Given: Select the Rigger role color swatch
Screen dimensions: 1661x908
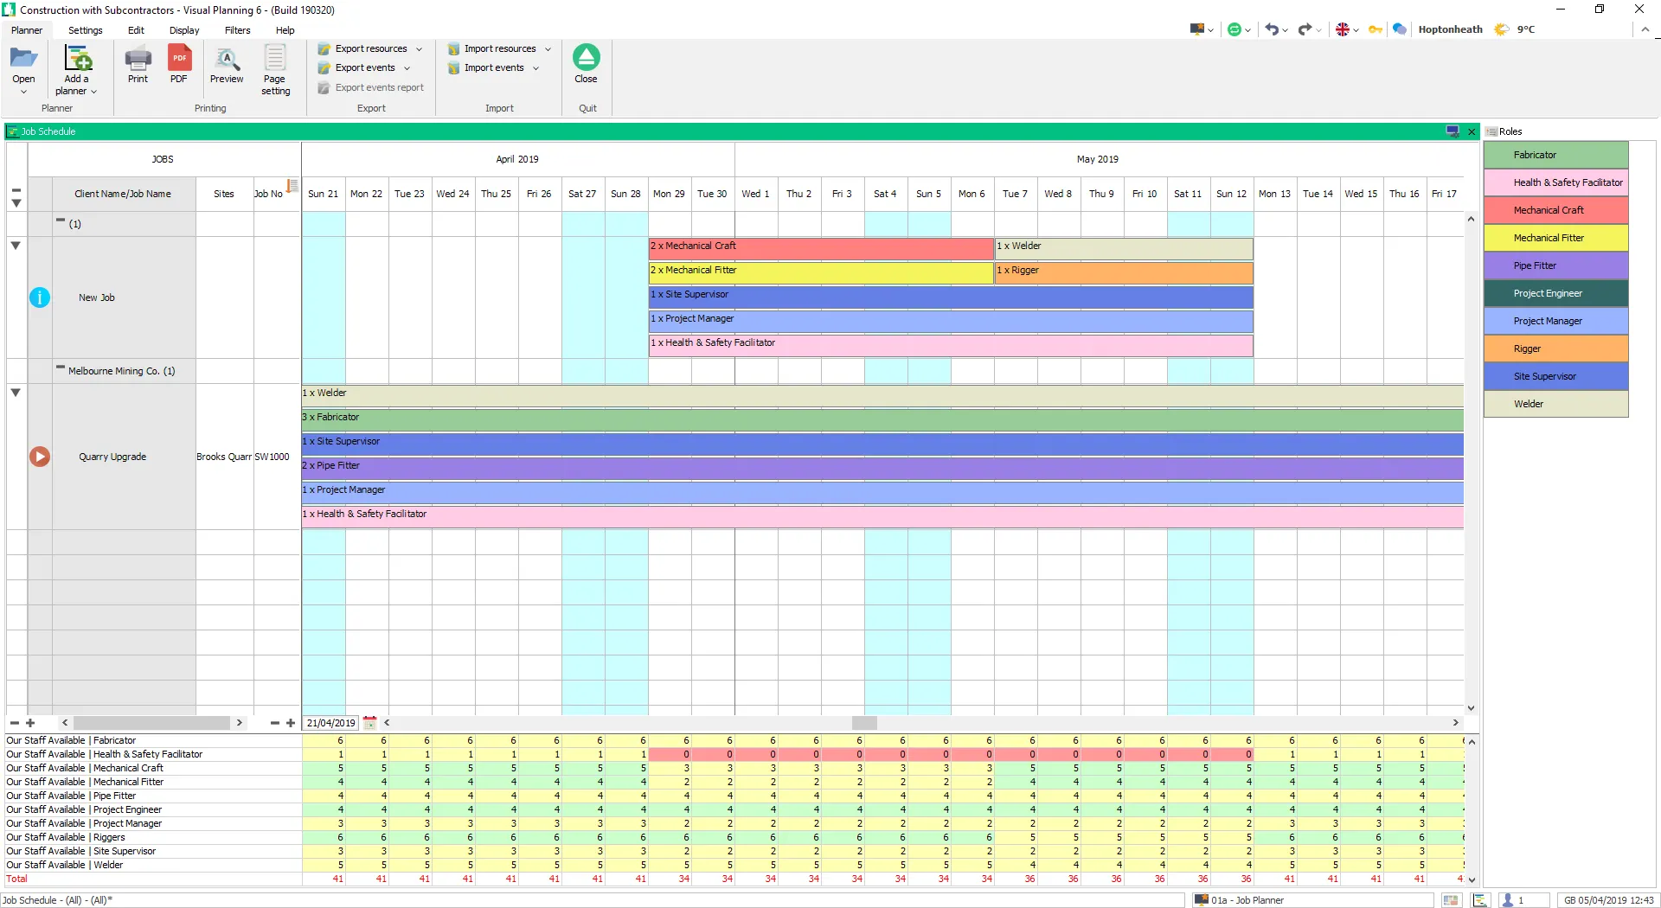Looking at the screenshot, I should pyautogui.click(x=1555, y=348).
